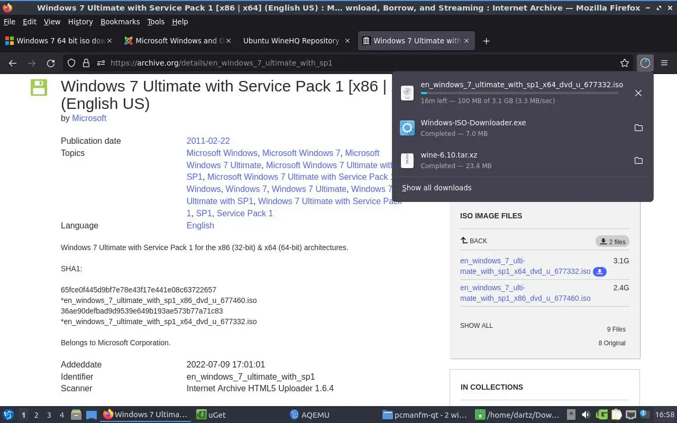Open the '8 Original' link

pos(612,343)
